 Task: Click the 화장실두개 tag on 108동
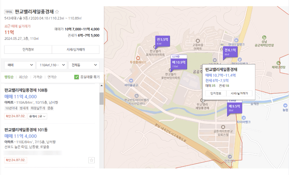[x=38, y=108]
